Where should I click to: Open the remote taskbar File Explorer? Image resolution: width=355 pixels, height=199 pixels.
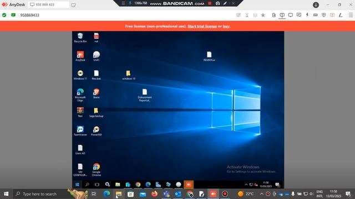(118, 185)
